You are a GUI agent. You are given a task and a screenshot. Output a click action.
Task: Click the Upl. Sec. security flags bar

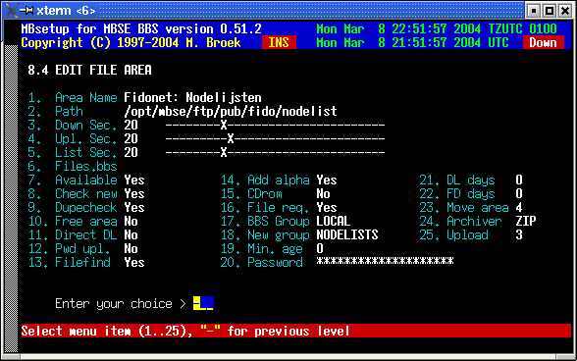[275, 139]
